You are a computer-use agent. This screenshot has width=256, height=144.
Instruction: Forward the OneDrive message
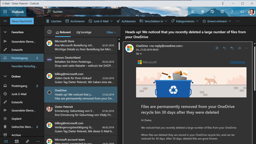239,48
